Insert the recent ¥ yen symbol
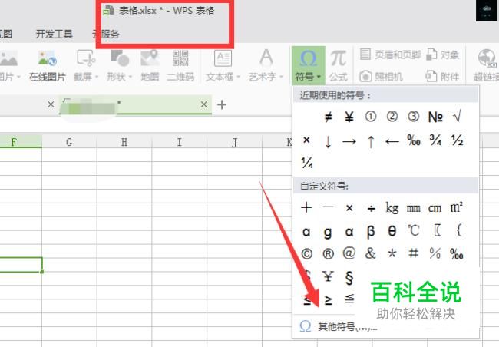This screenshot has height=347, width=499. 349,117
